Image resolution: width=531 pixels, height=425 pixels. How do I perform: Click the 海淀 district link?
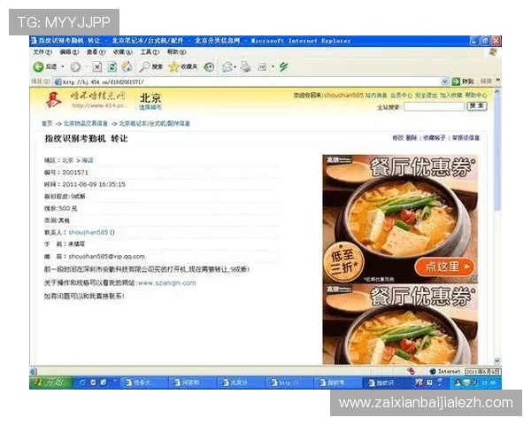[x=88, y=160]
